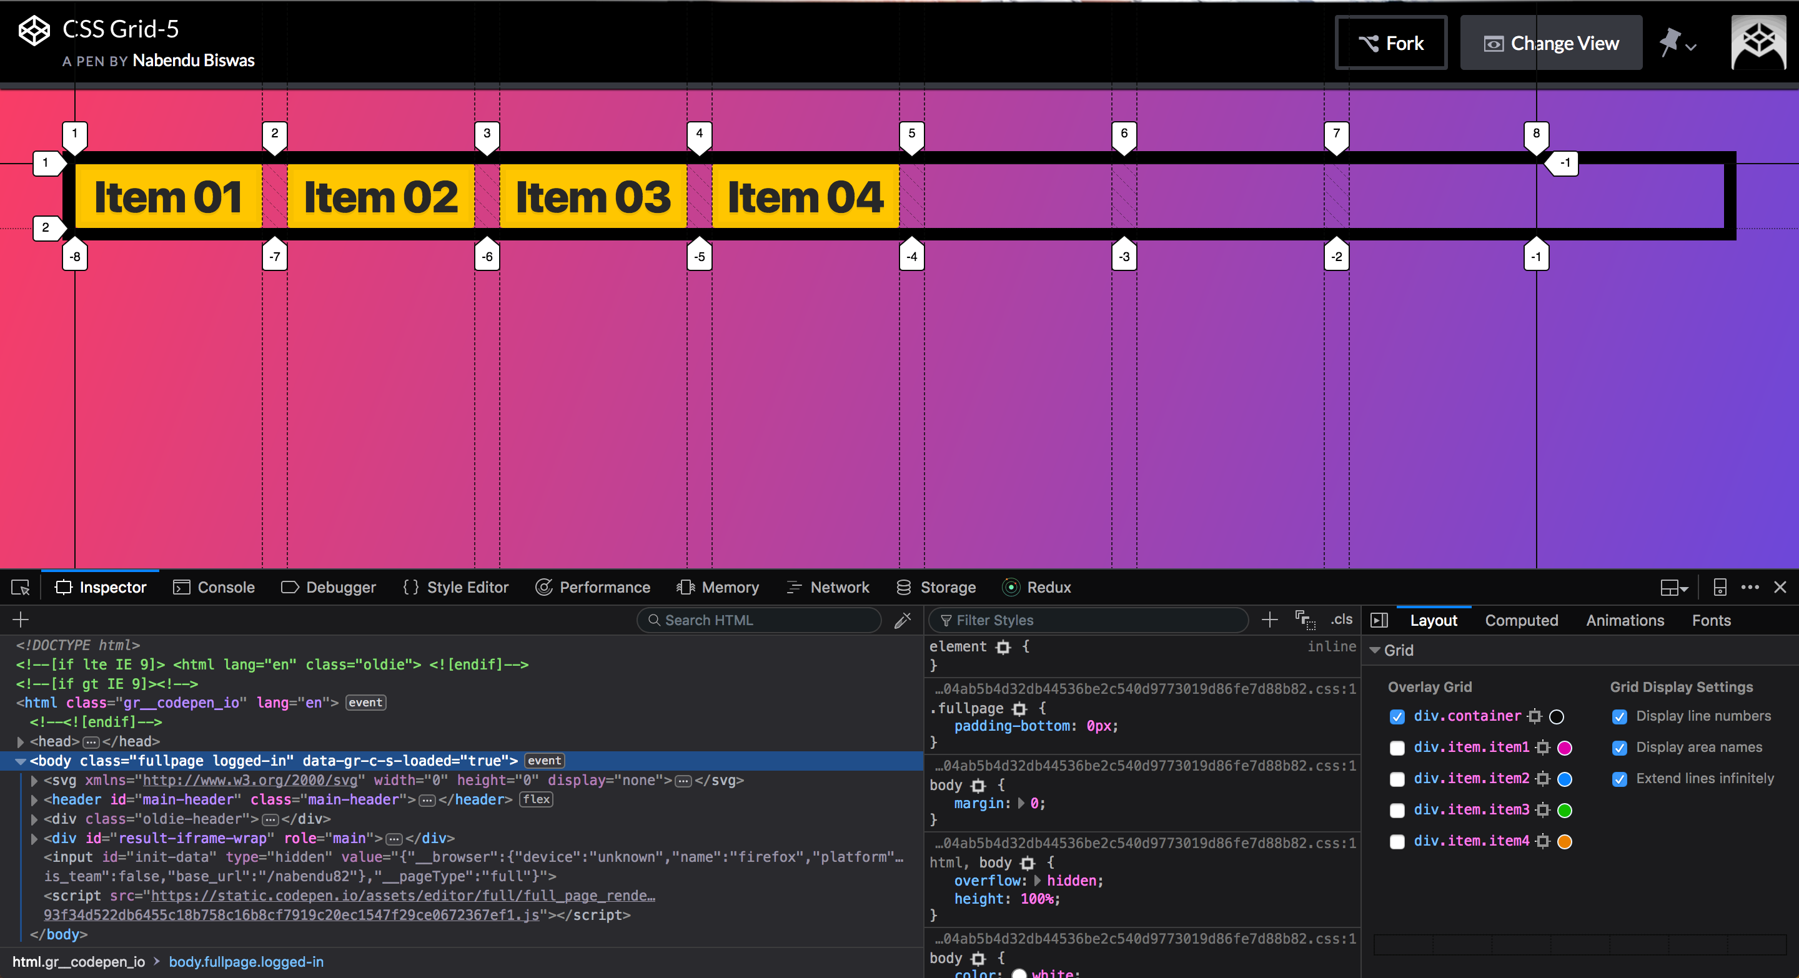This screenshot has width=1799, height=978.
Task: Focus the Search HTML field
Action: (x=758, y=620)
